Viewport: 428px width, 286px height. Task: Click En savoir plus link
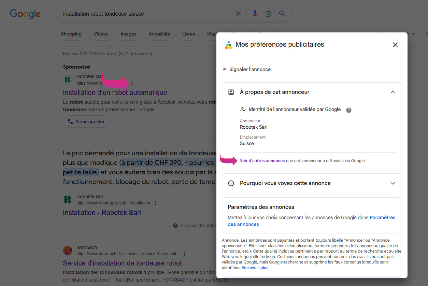(x=255, y=268)
